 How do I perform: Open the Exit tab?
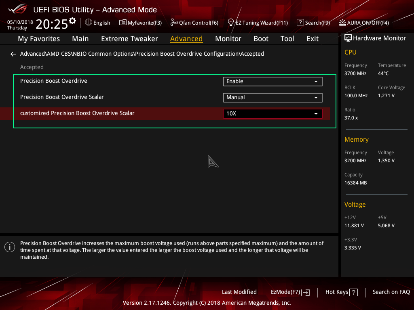(x=313, y=39)
